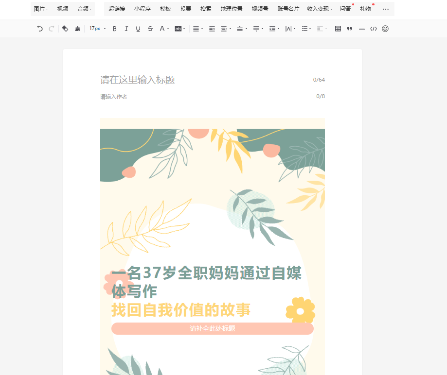447x375 pixels.
Task: Click the 模板 button
Action: 165,9
